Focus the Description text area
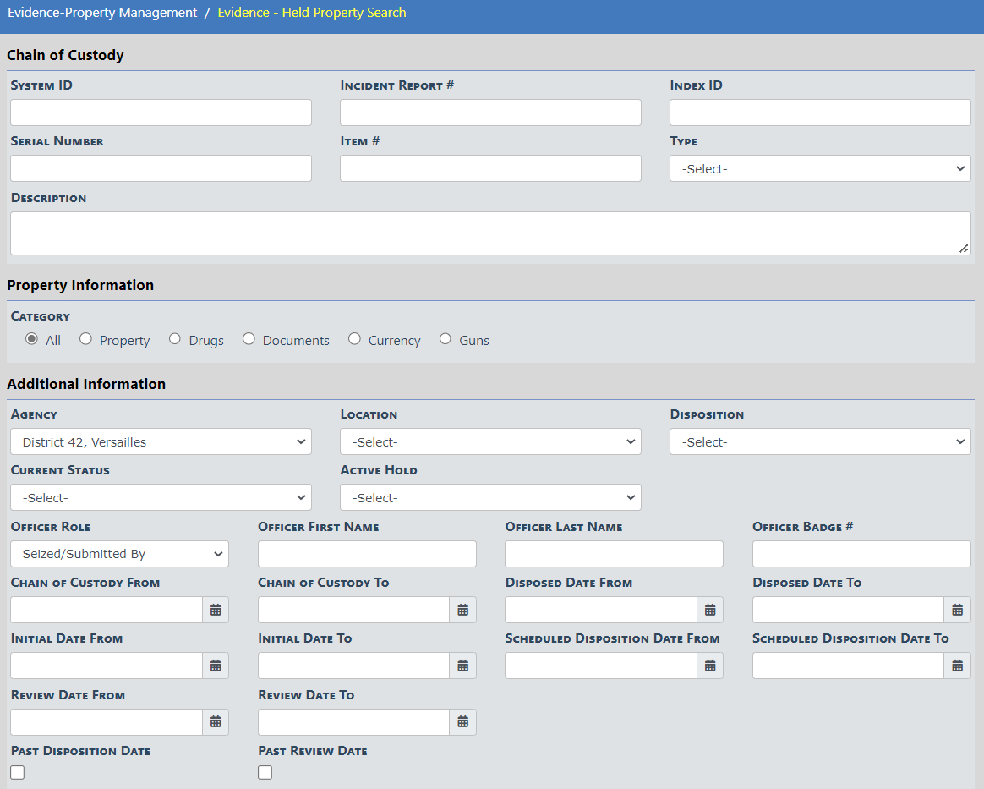This screenshot has height=789, width=984. pyautogui.click(x=490, y=233)
